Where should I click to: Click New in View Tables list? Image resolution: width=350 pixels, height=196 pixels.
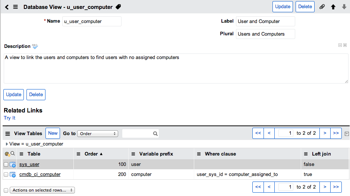[x=53, y=133]
